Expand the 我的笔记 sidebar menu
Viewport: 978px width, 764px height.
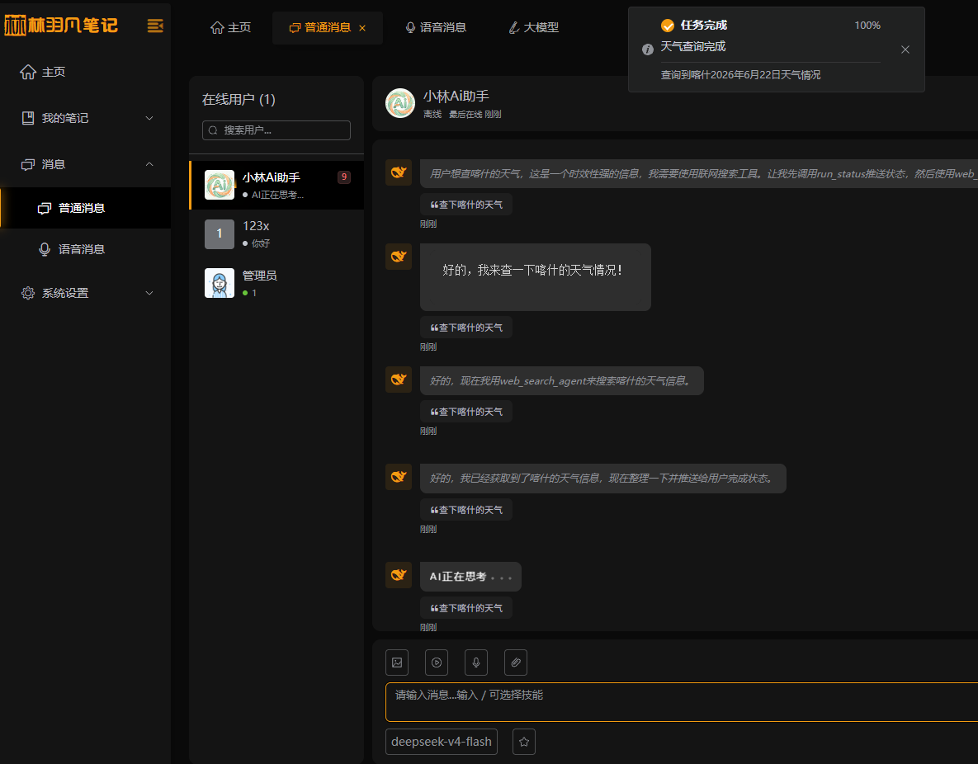(86, 118)
